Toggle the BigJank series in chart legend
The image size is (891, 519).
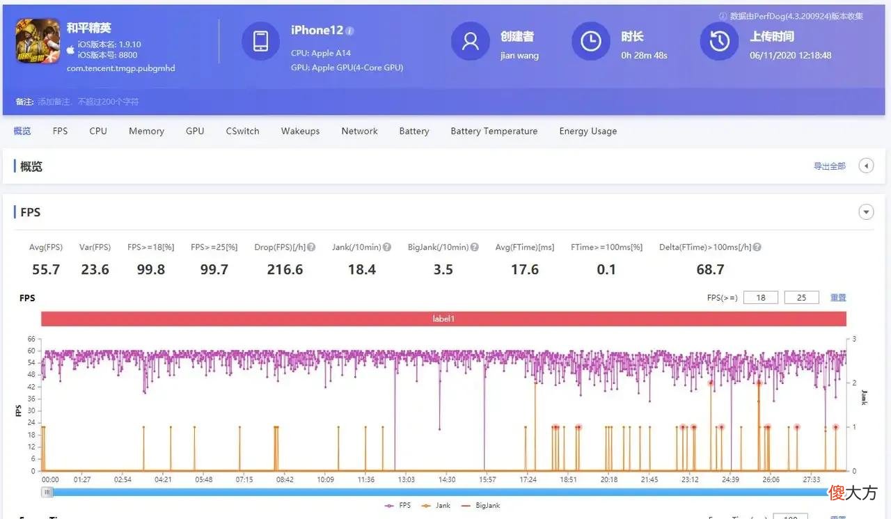click(x=479, y=506)
